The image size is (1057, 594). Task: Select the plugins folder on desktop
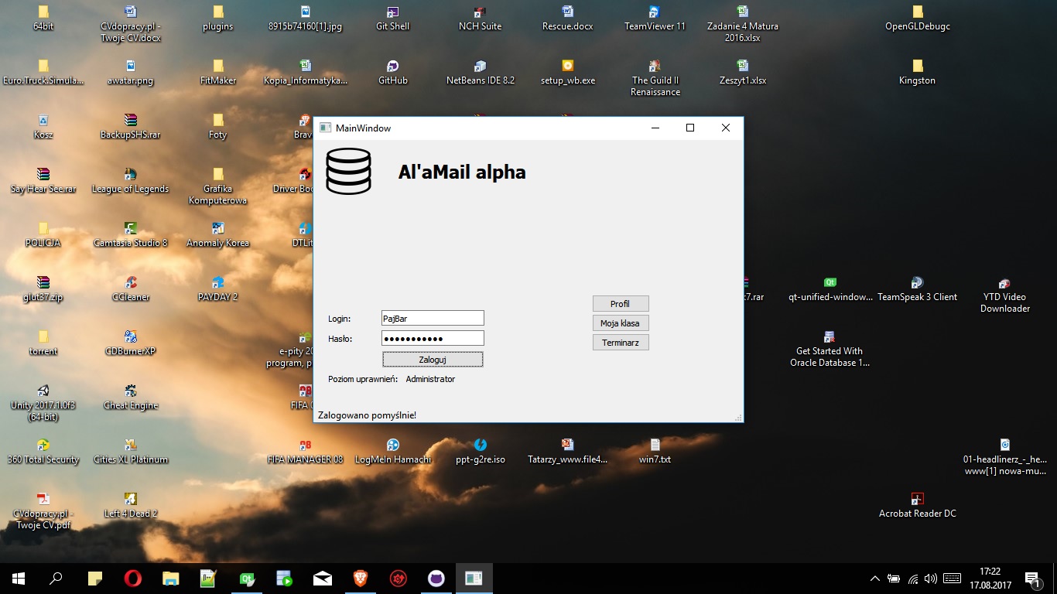pyautogui.click(x=218, y=19)
